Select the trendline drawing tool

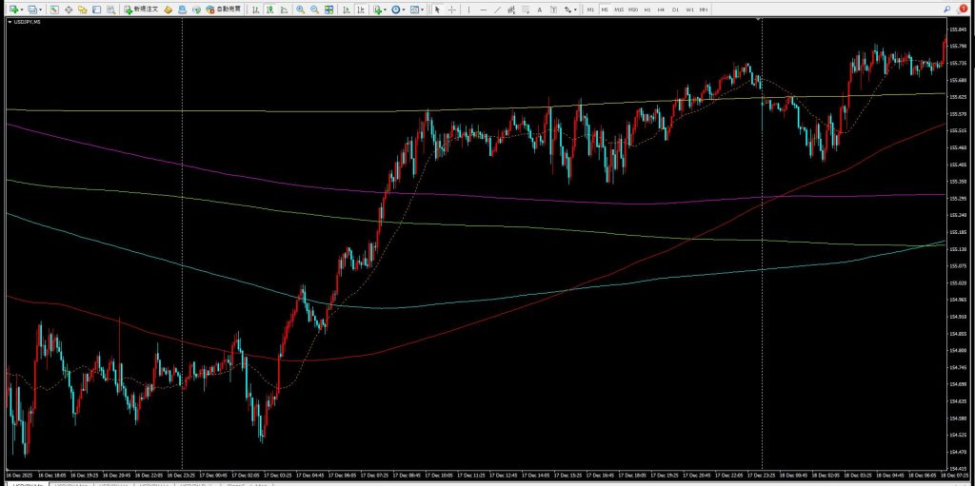[x=499, y=10]
